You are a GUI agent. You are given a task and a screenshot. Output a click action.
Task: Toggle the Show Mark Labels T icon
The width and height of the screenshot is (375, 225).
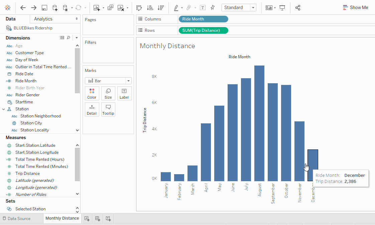coord(203,8)
